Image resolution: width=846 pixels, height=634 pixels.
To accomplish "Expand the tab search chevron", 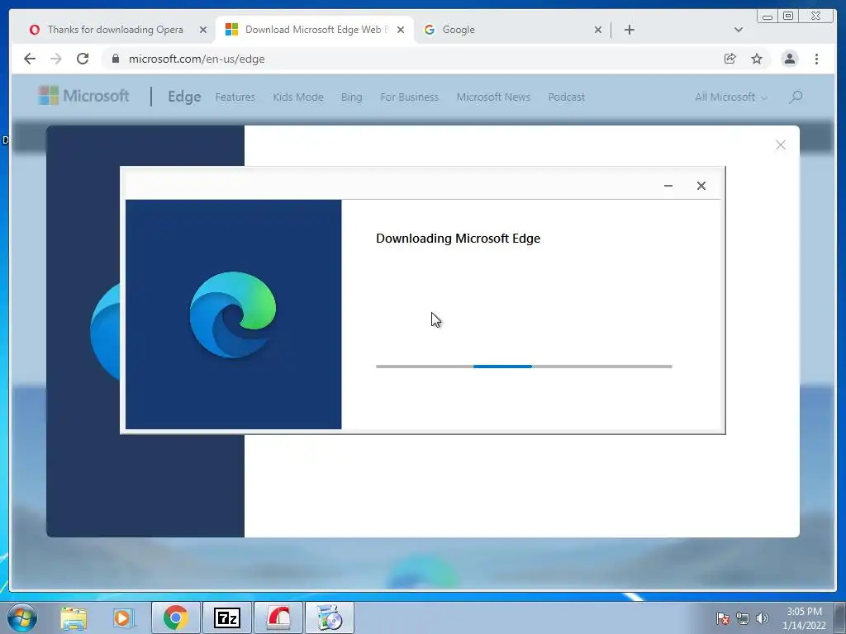I will click(x=739, y=30).
